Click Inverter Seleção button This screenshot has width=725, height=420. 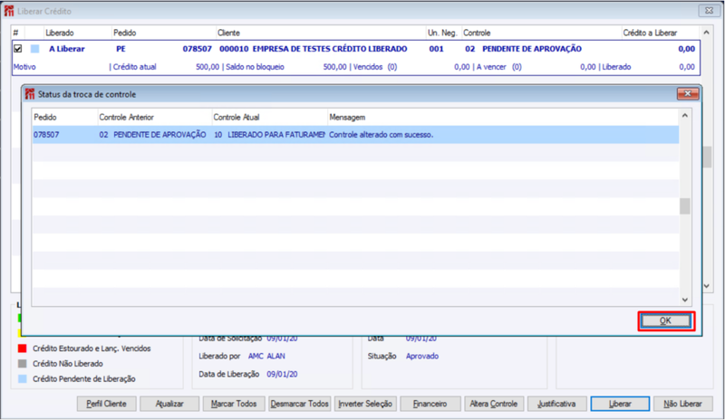365,404
